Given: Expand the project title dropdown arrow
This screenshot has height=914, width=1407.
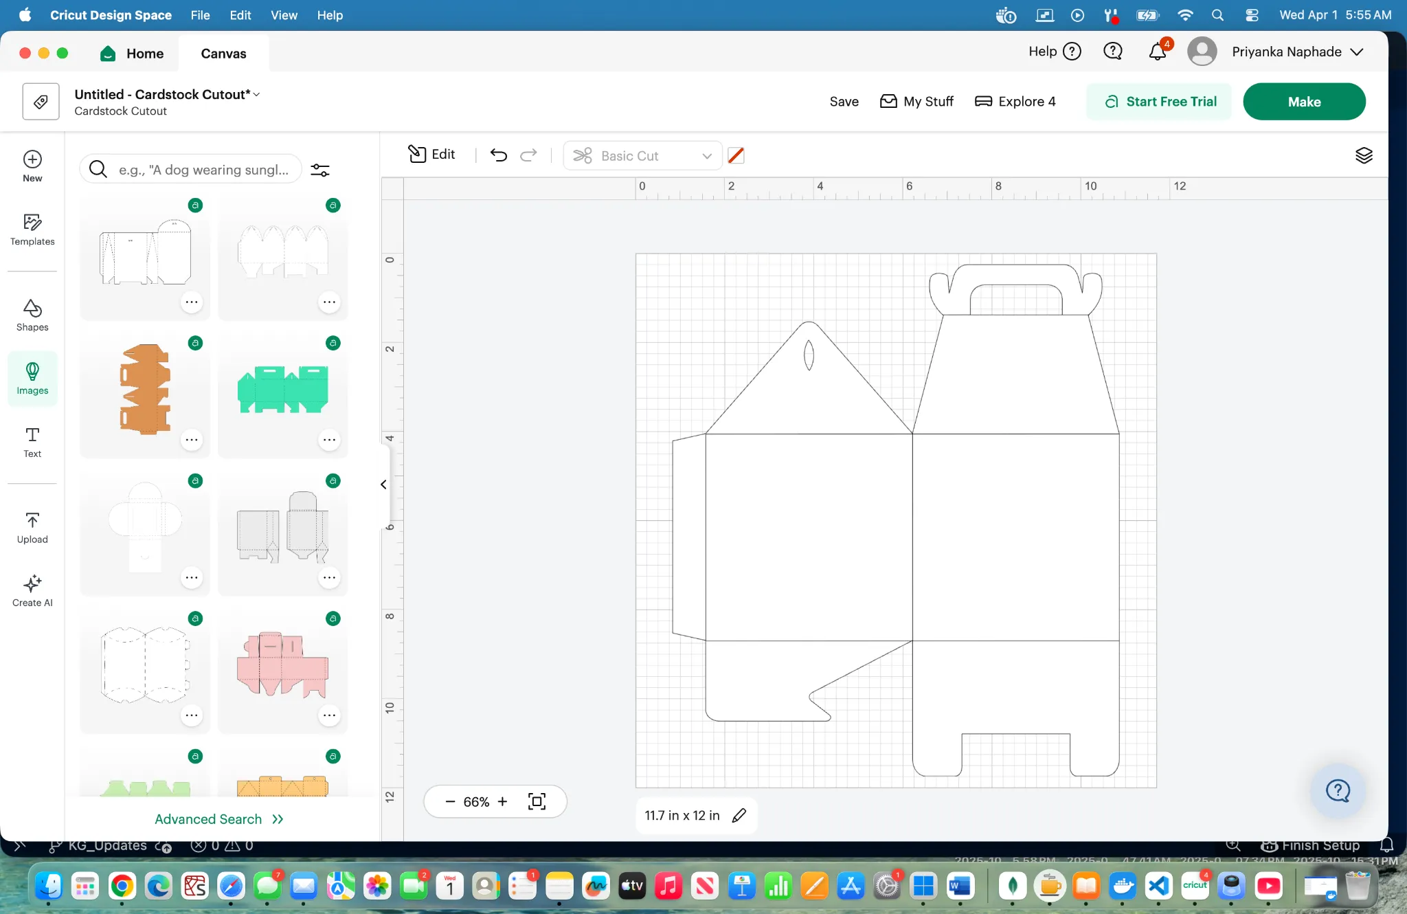Looking at the screenshot, I should (x=257, y=95).
